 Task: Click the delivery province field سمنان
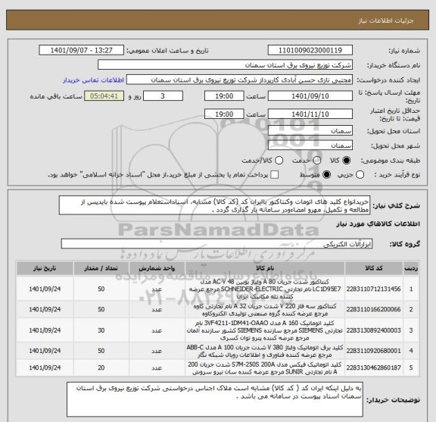(x=310, y=131)
